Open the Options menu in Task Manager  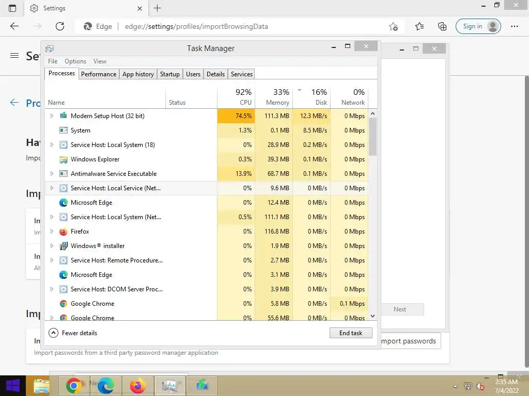coord(75,61)
